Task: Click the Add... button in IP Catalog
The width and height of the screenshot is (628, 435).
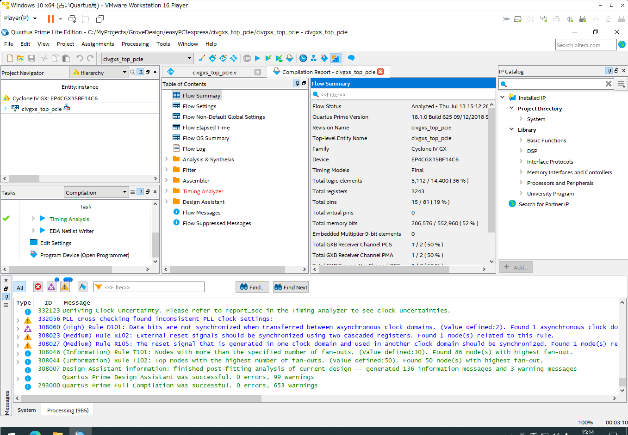Action: coord(516,267)
